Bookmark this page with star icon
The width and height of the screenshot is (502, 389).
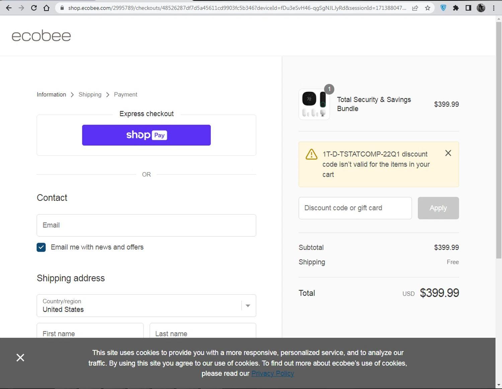tap(428, 8)
